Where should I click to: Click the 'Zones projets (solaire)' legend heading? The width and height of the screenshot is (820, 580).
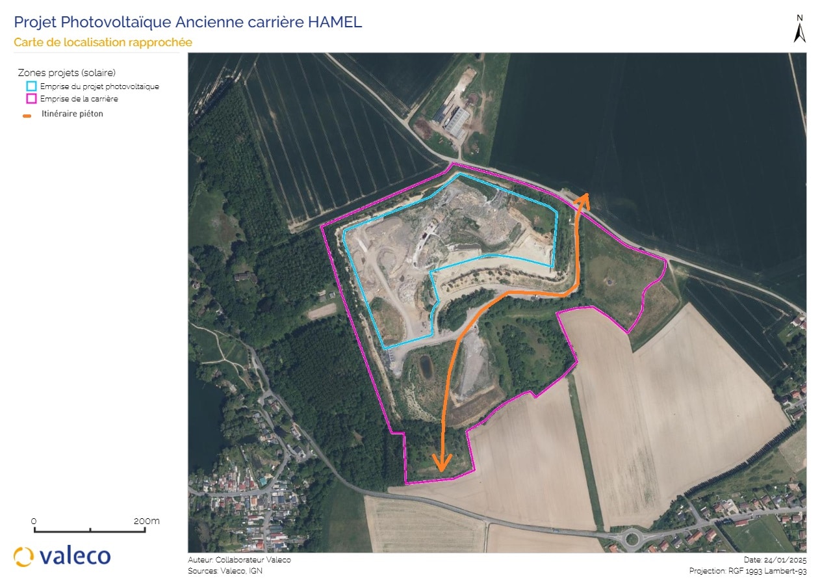coord(66,72)
